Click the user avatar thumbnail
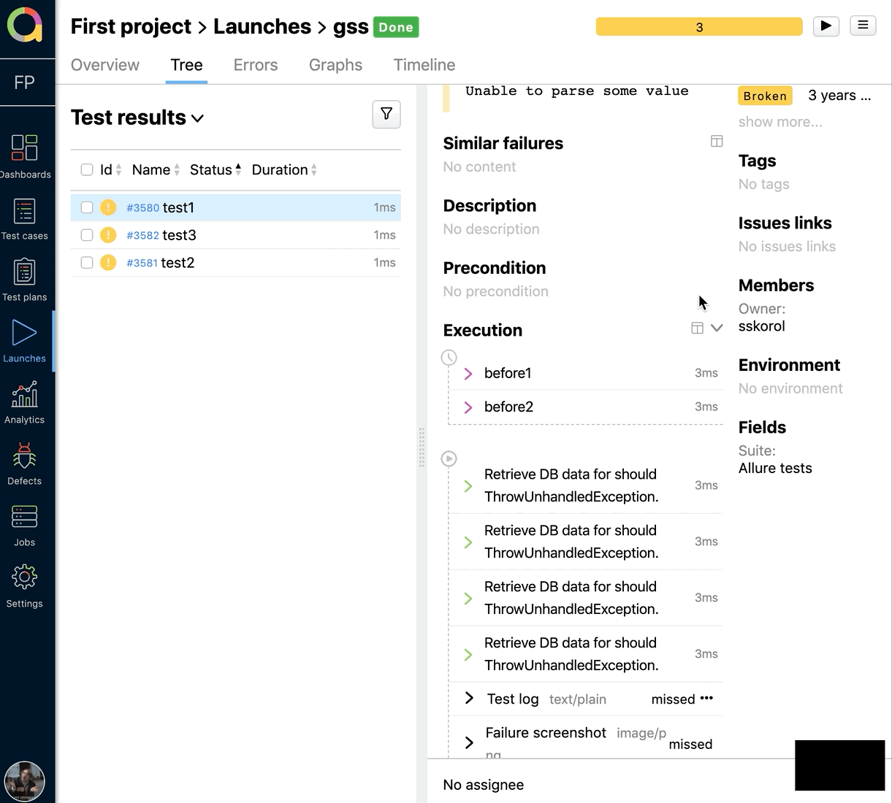 click(24, 780)
